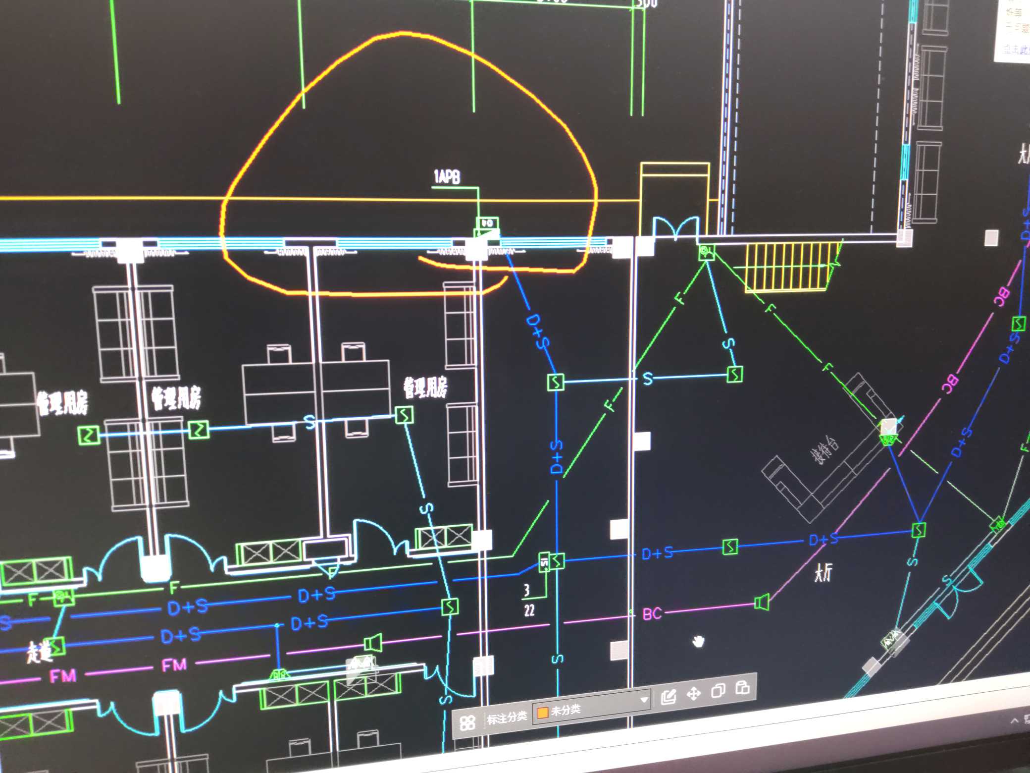Select the 1APB panel label text
This screenshot has height=773, width=1030.
click(447, 177)
